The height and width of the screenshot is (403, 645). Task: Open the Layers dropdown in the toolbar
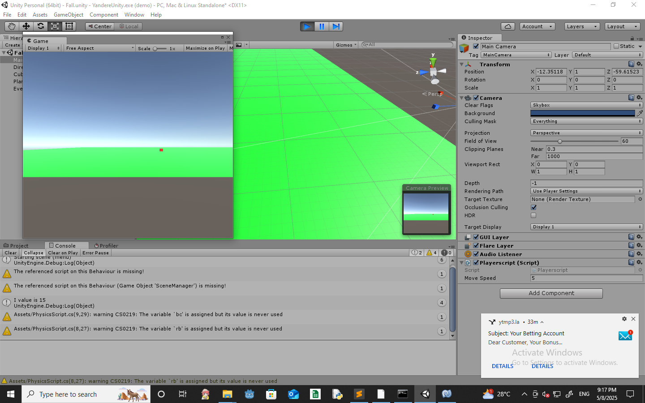tap(582, 26)
